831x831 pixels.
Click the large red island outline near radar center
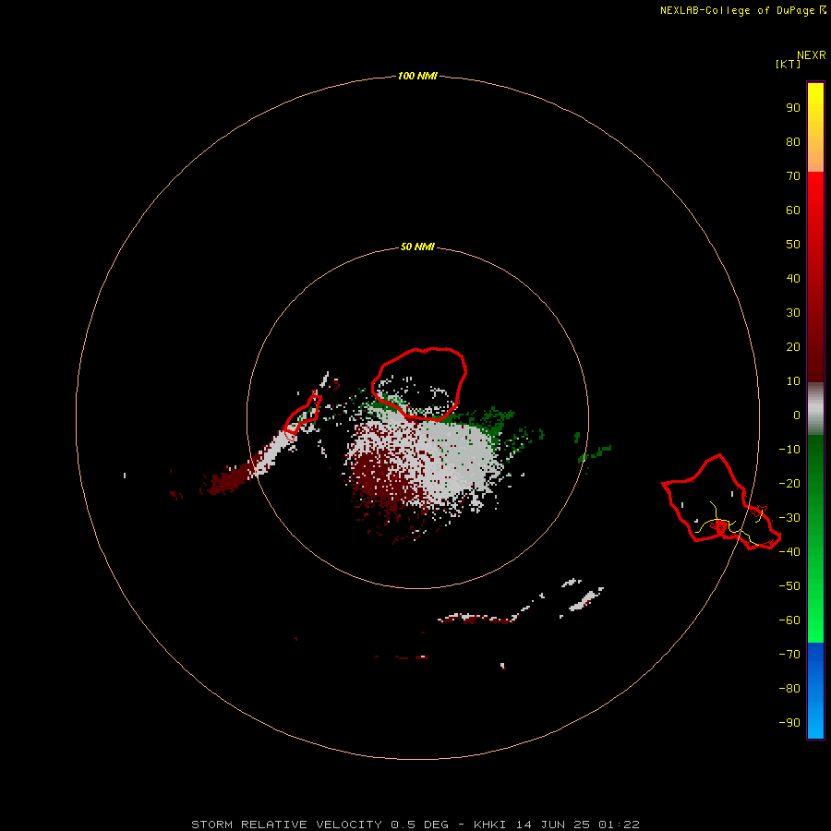pos(418,384)
